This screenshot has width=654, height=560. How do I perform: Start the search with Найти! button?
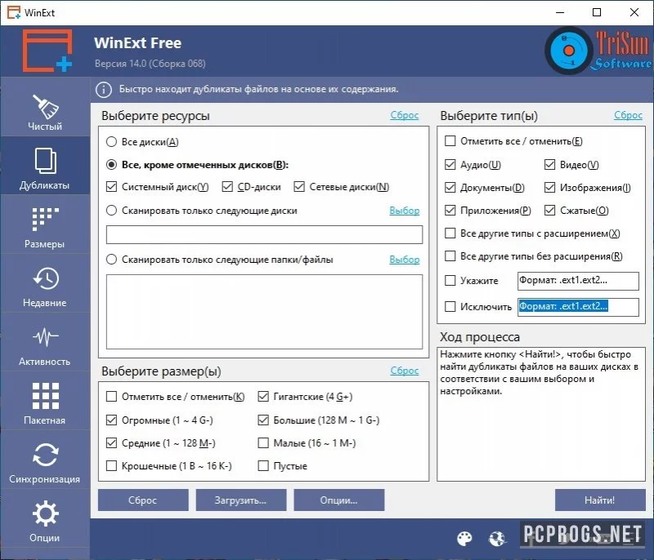tap(600, 500)
